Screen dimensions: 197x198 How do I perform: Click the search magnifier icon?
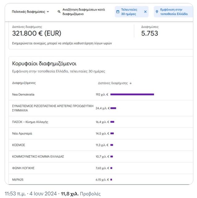[59, 12]
